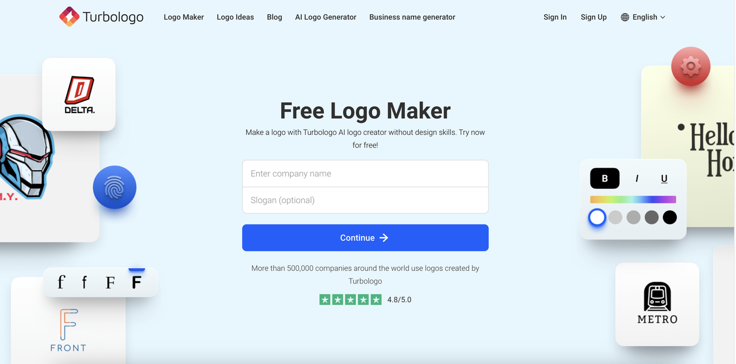Pick the black color swatch
The width and height of the screenshot is (736, 364).
pyautogui.click(x=669, y=218)
